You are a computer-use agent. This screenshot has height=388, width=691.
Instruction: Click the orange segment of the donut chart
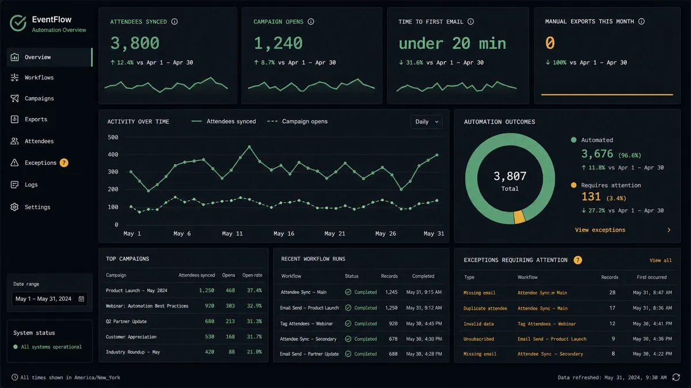pos(519,217)
